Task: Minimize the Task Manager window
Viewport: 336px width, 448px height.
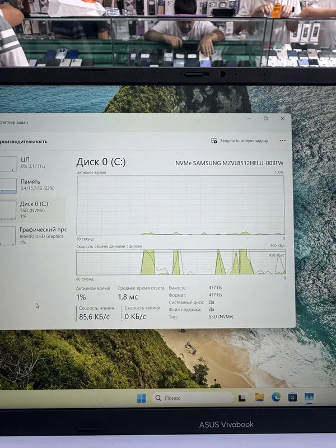Action: pyautogui.click(x=249, y=118)
